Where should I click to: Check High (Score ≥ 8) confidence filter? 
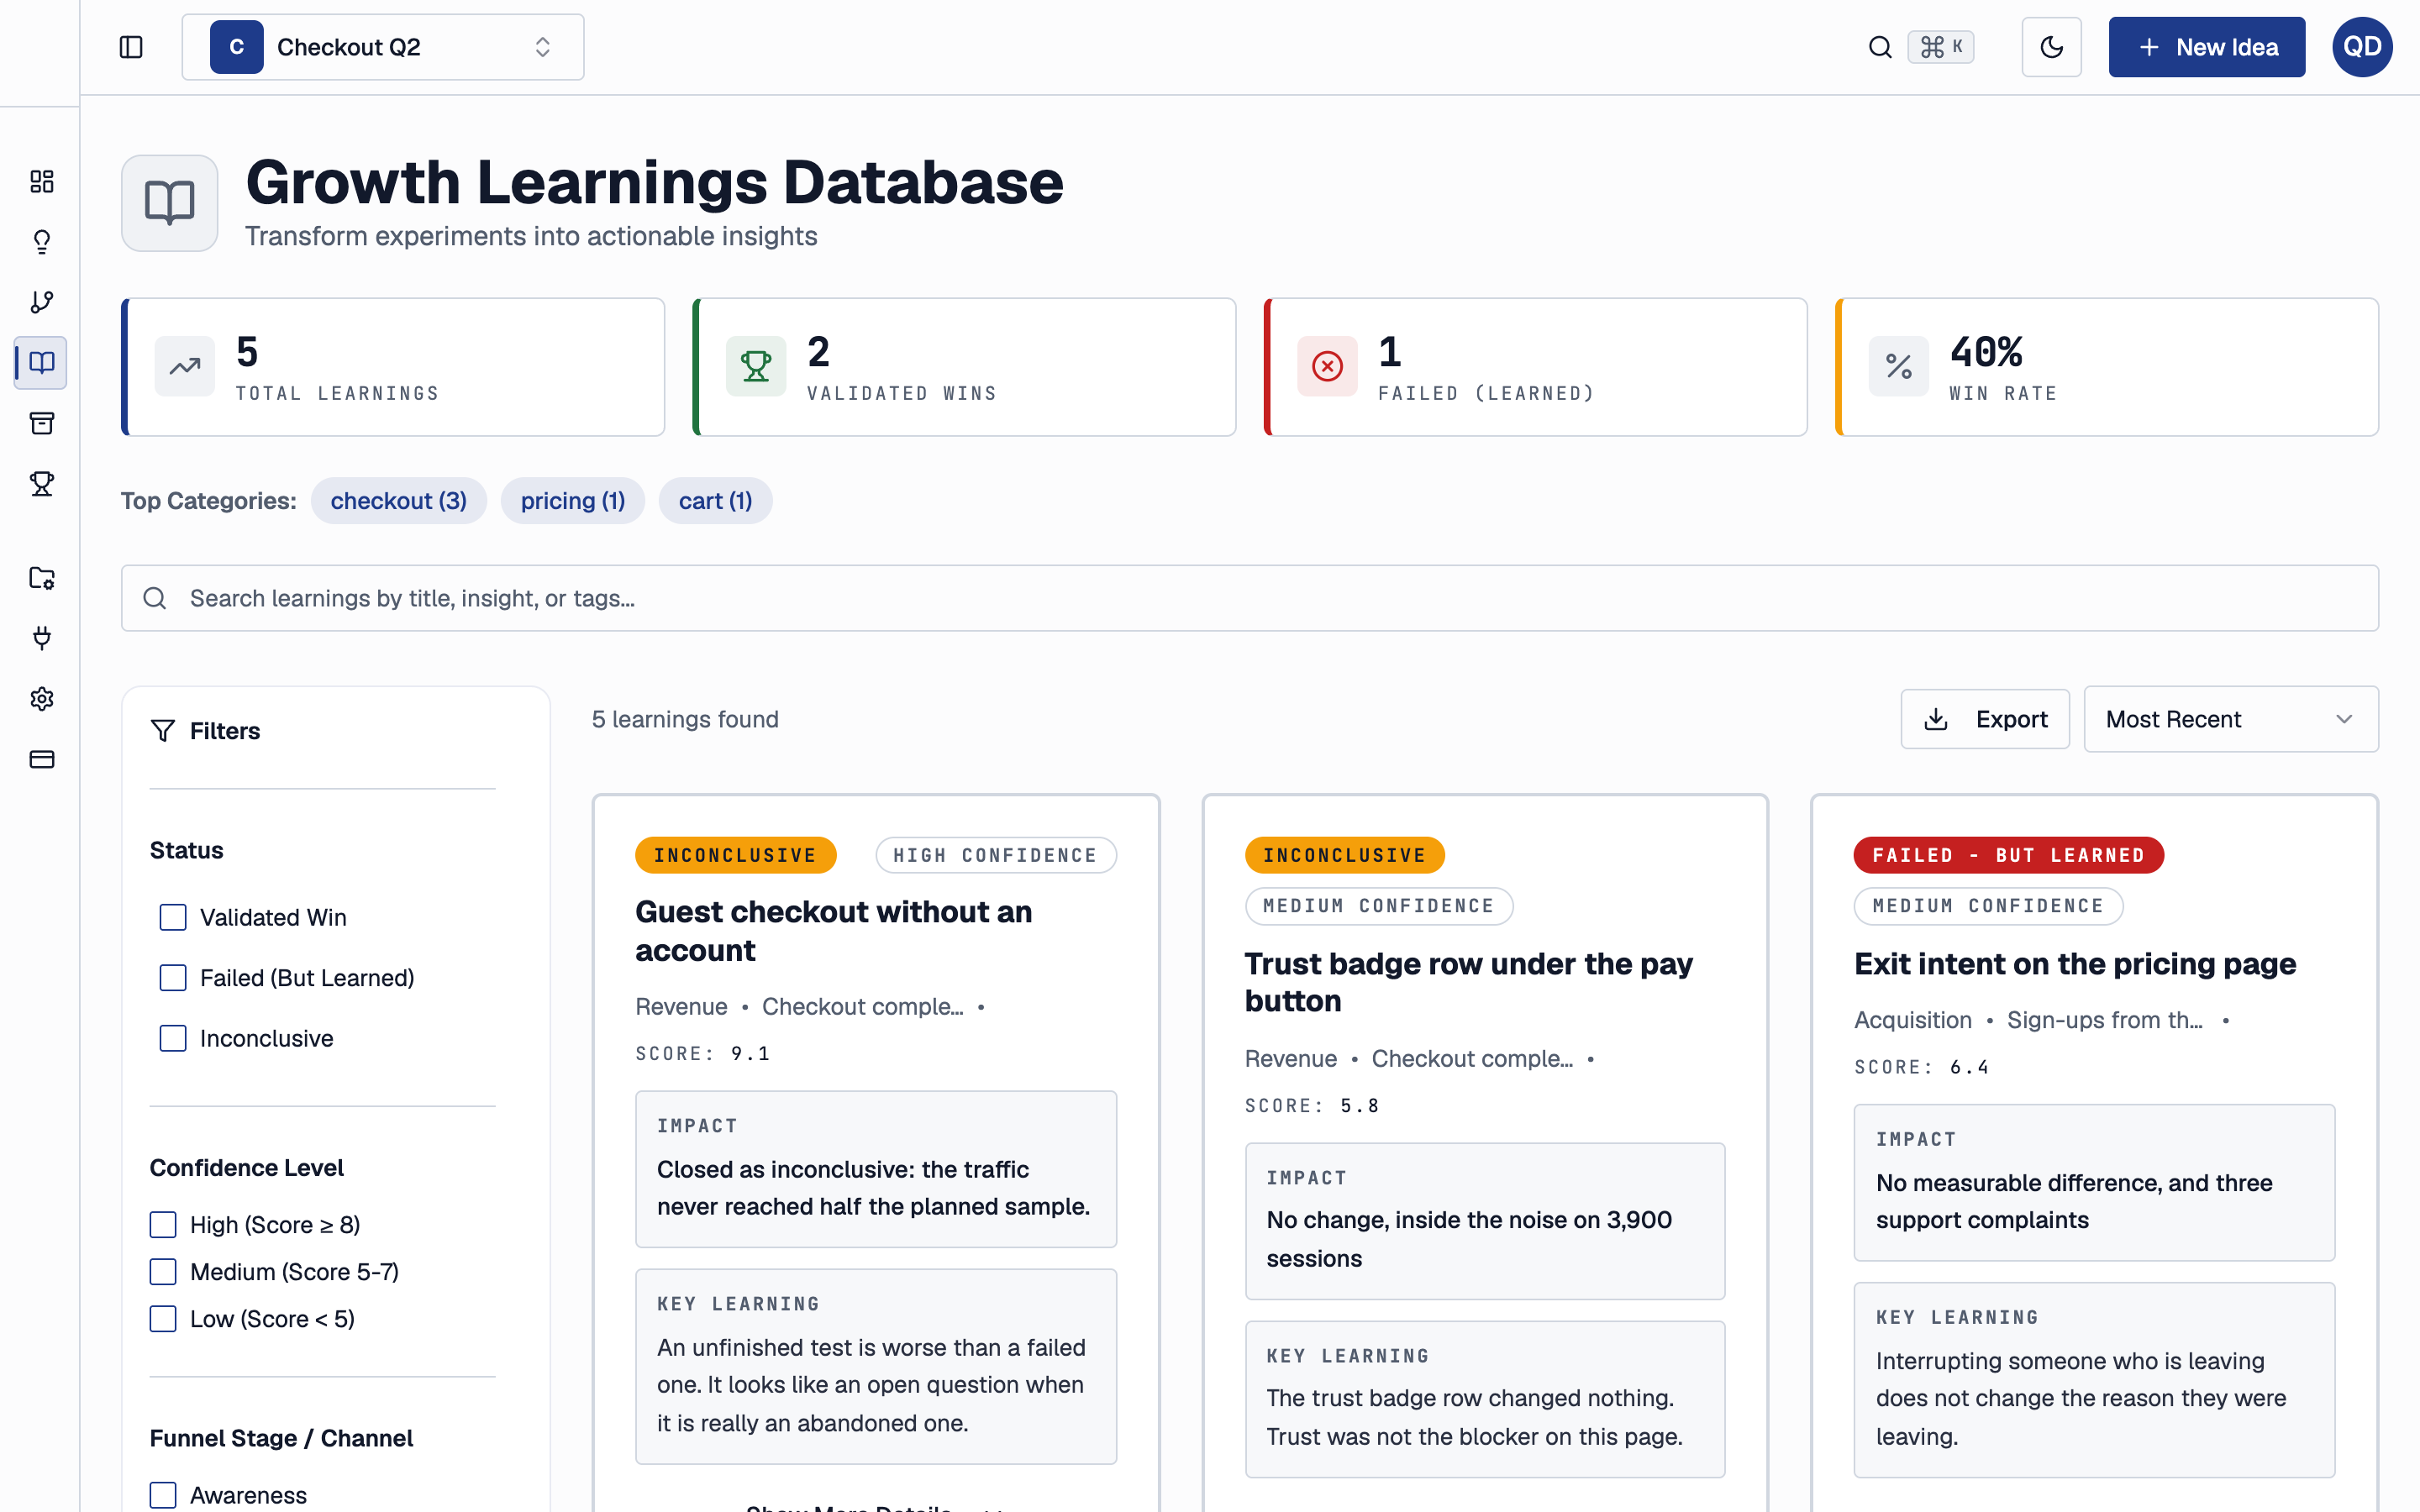(x=163, y=1225)
